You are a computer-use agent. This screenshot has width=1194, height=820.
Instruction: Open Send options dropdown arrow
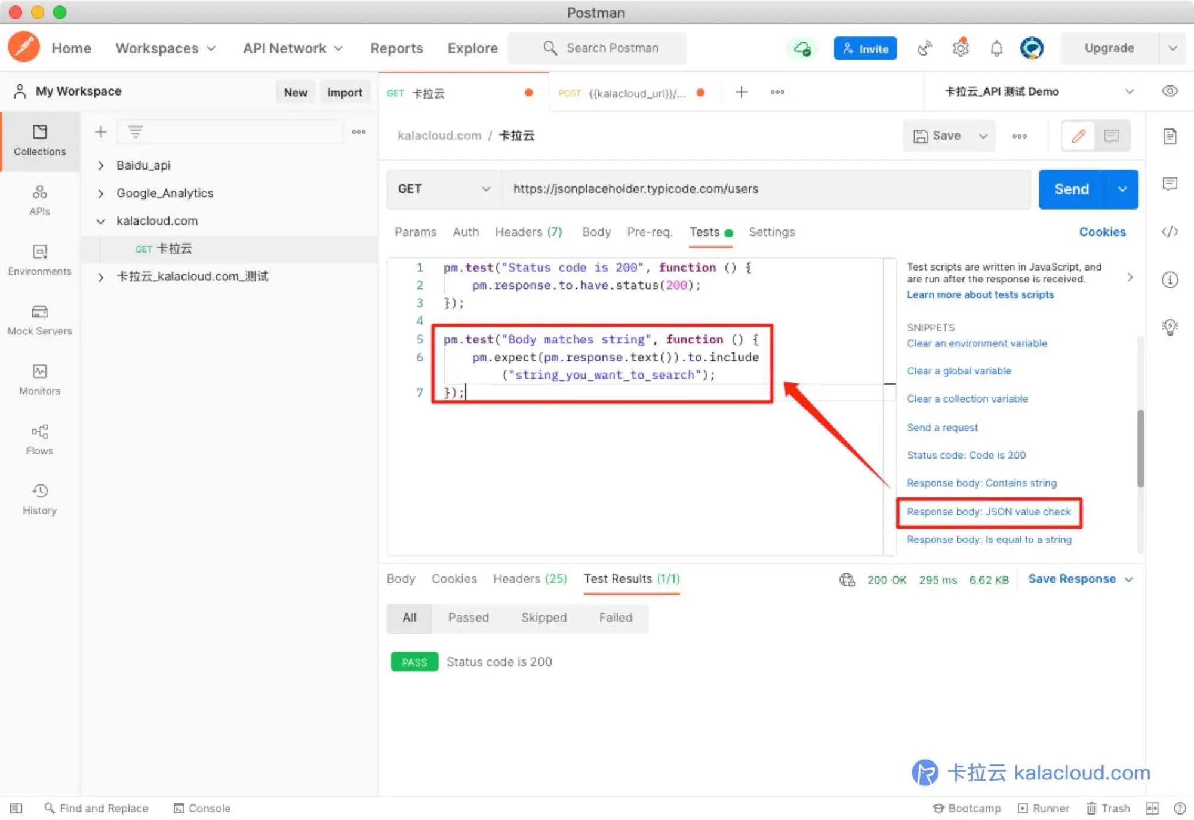click(x=1122, y=189)
